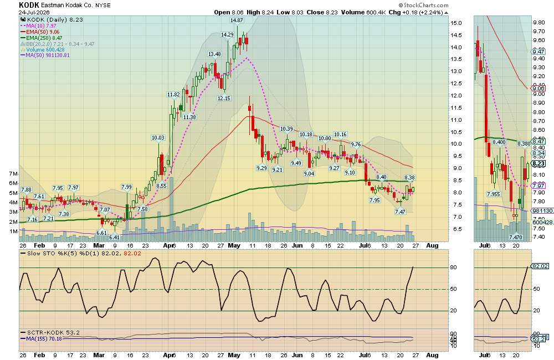Screen dimensions: 554x360
Task: Click the 7.955 label in zoomed panel
Action: [x=494, y=194]
